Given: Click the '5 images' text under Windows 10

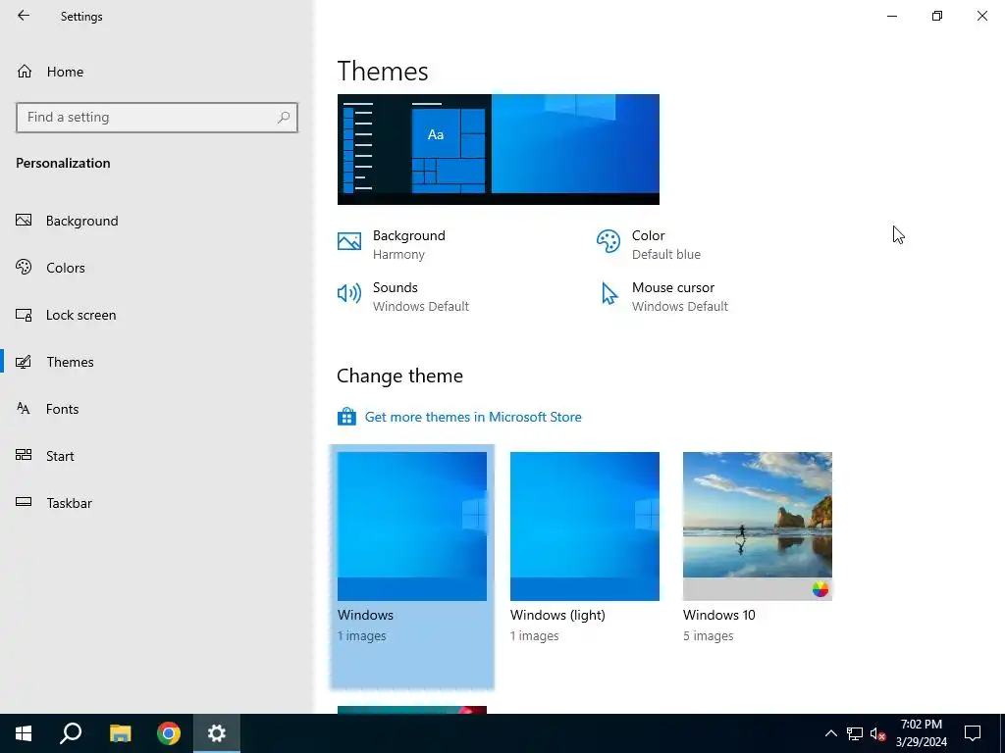Looking at the screenshot, I should (x=709, y=635).
